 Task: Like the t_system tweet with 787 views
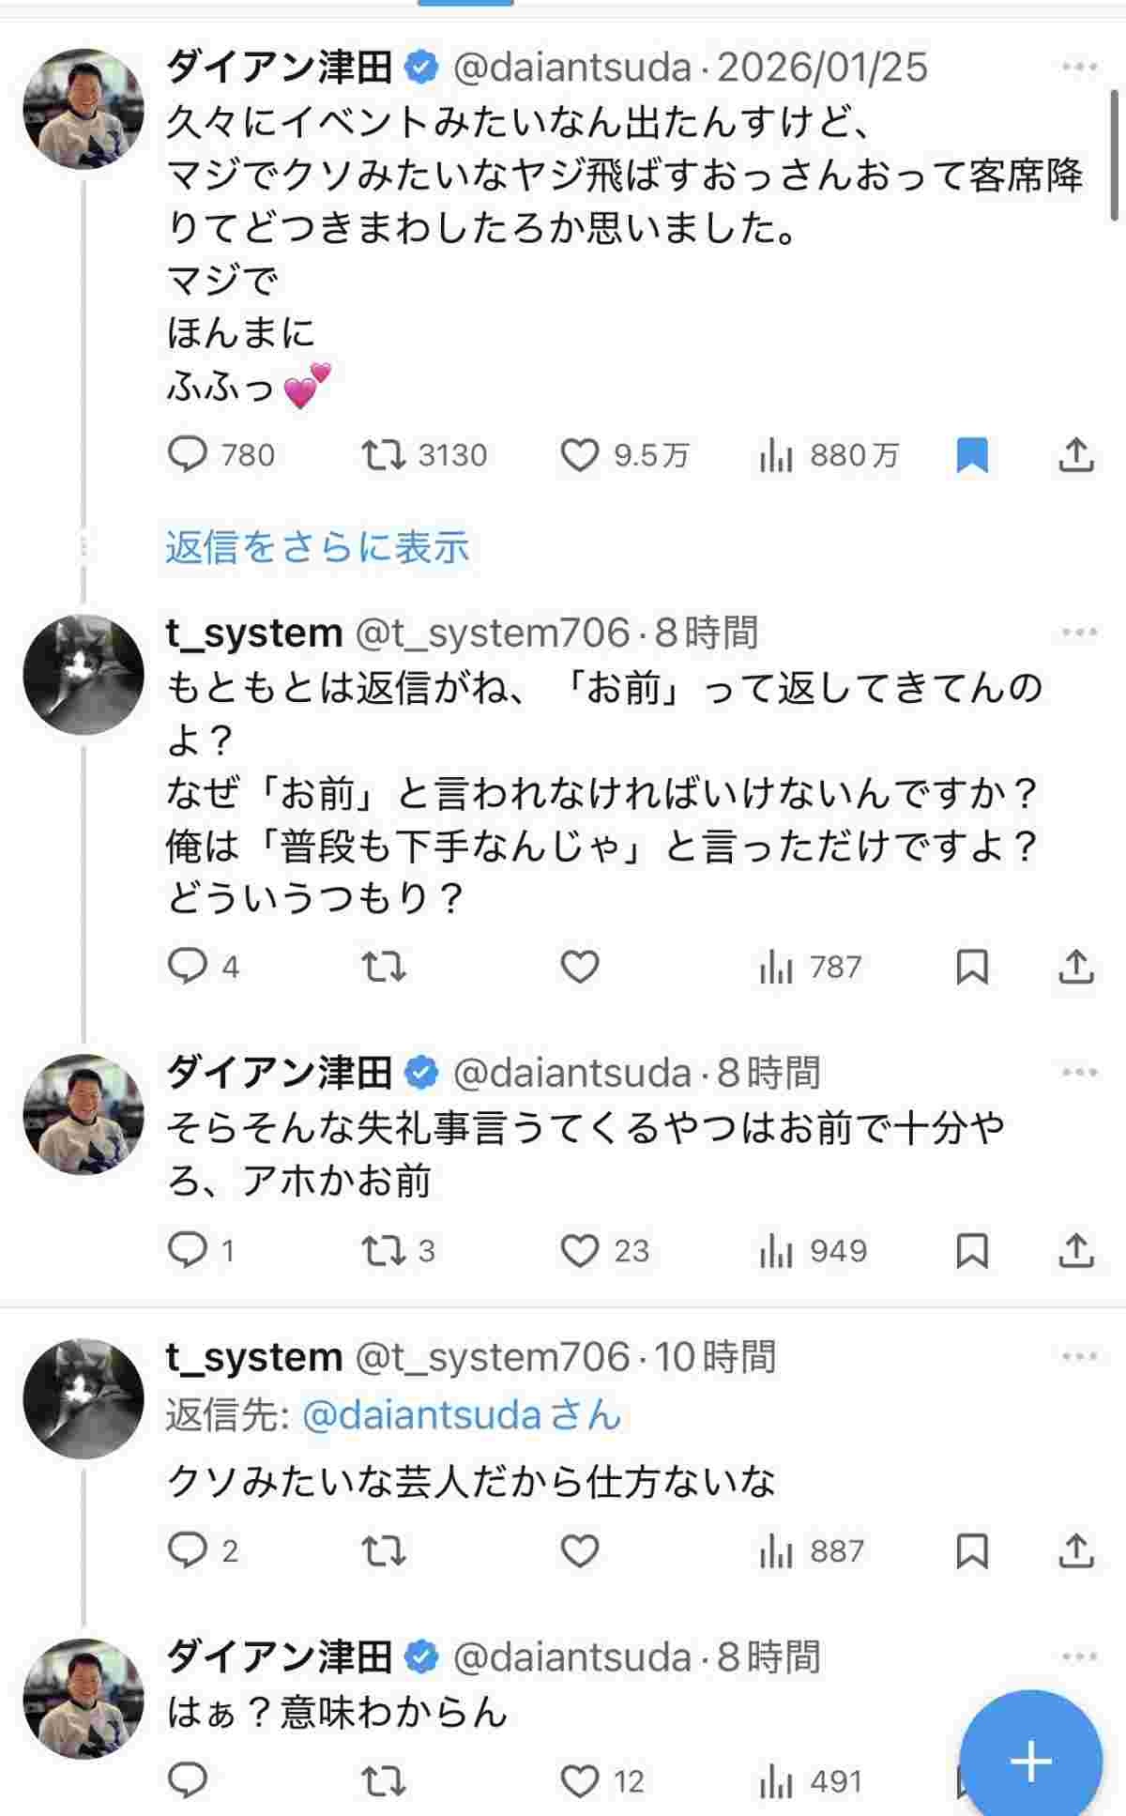click(580, 967)
